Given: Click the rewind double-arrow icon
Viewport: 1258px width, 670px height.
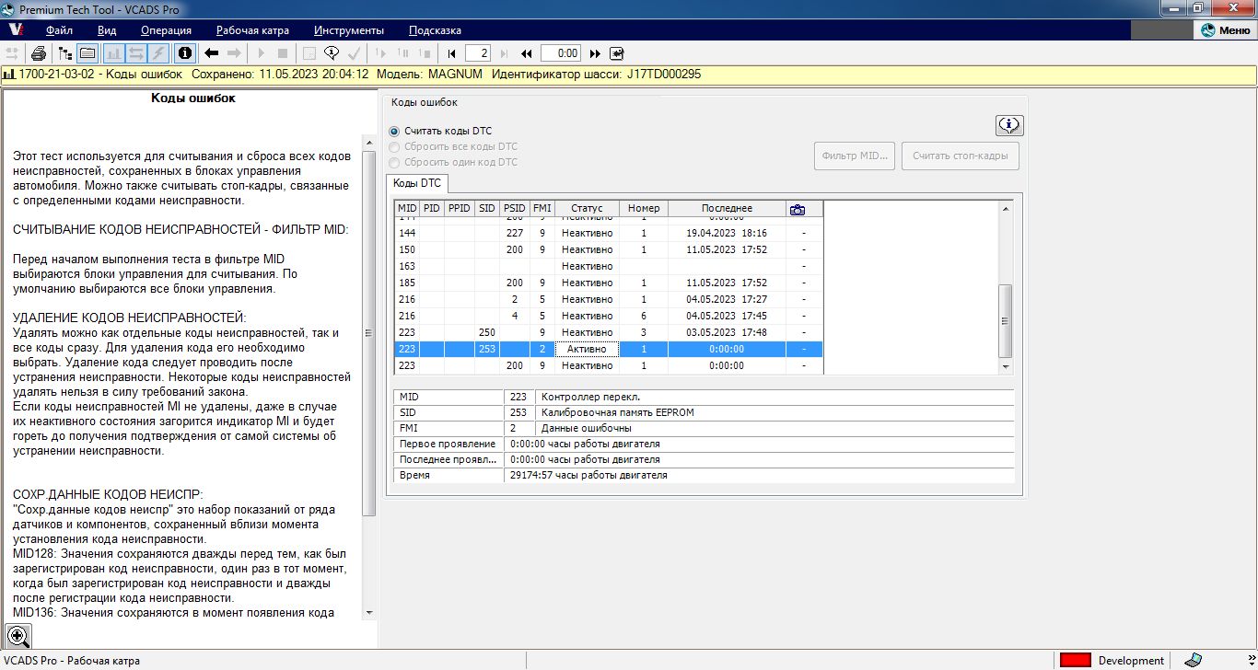Looking at the screenshot, I should [x=527, y=53].
